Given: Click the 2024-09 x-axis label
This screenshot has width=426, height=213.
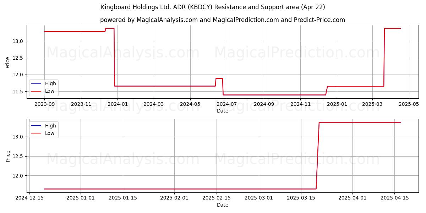Looking at the screenshot, I should pyautogui.click(x=264, y=104).
